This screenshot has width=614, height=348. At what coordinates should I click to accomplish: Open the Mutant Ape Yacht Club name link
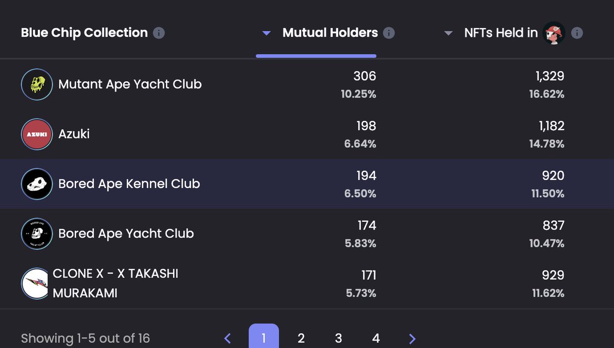point(130,84)
